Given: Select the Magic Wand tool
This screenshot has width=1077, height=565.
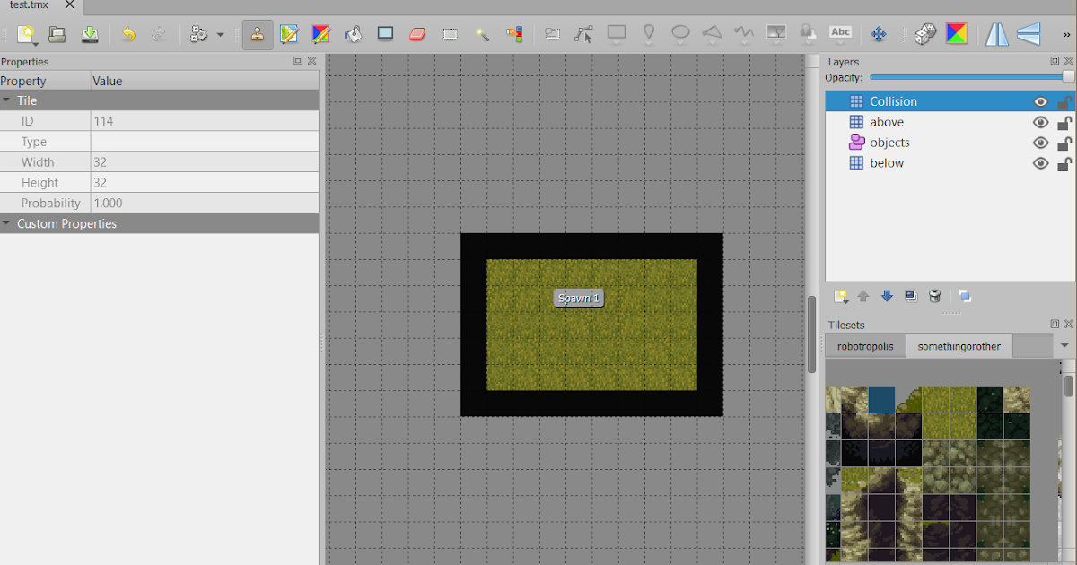Looking at the screenshot, I should (483, 34).
